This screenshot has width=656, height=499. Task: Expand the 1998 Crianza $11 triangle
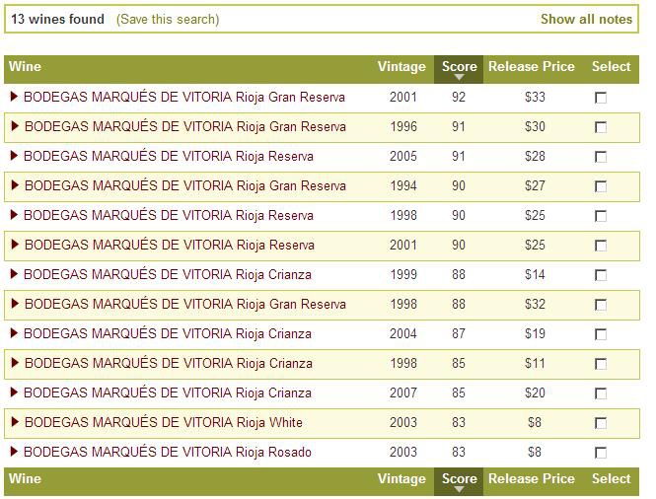(x=15, y=362)
